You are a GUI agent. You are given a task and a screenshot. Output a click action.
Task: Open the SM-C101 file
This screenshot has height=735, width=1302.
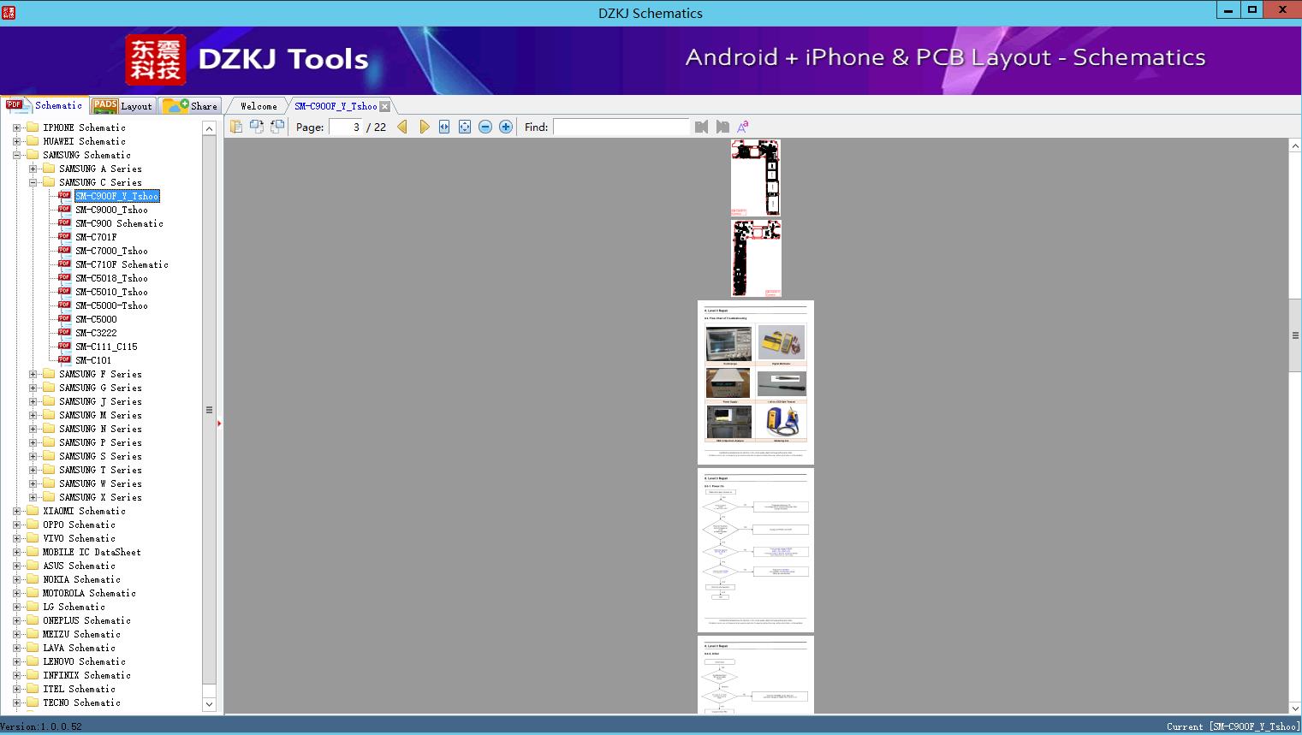coord(93,360)
